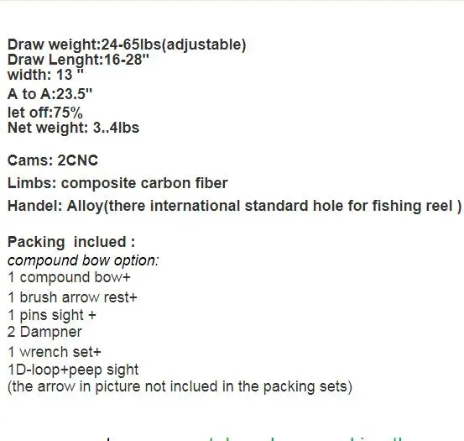Image resolution: width=464 pixels, height=441 pixels.
Task: Click the word '(adjustable)' in Draw weight
Action: click(x=204, y=45)
